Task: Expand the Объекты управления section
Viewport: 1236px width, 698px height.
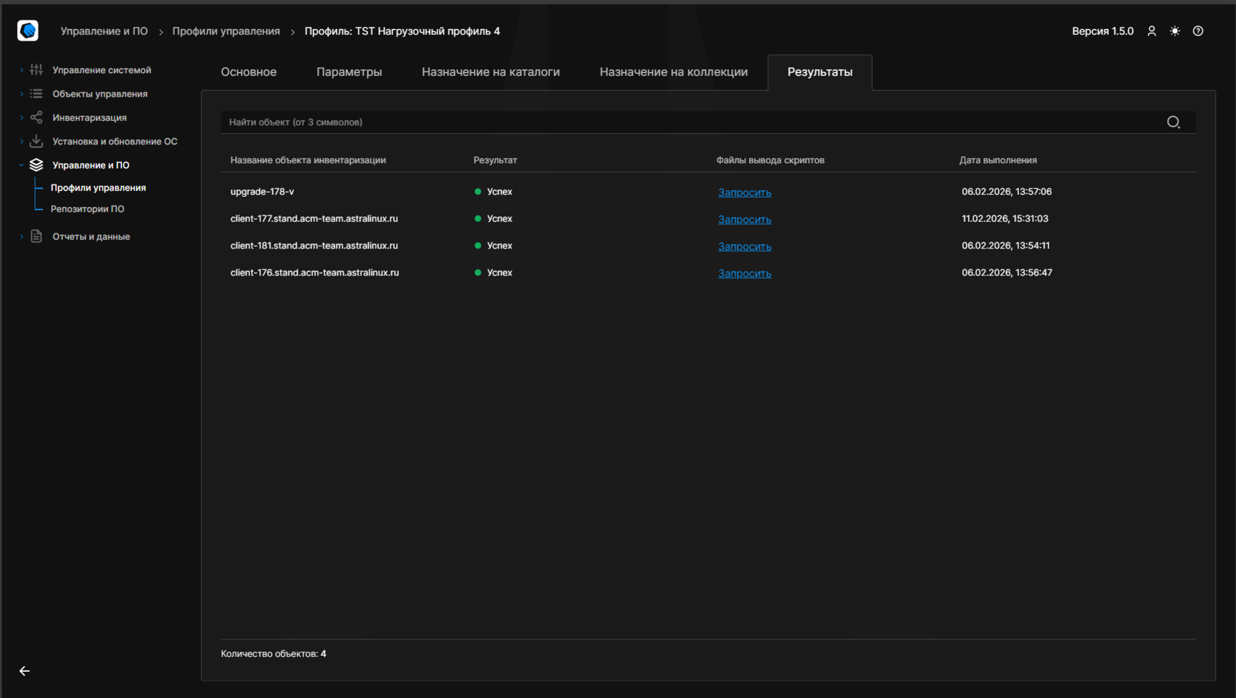Action: pos(21,94)
